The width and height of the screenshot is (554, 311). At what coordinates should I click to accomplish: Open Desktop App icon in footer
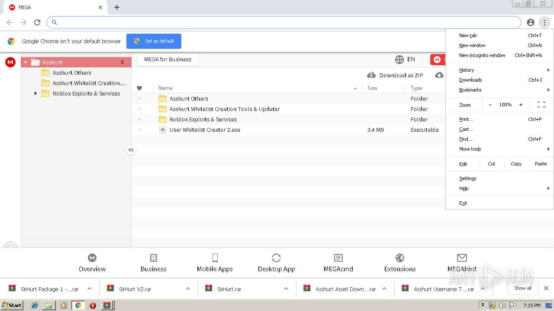point(277,258)
